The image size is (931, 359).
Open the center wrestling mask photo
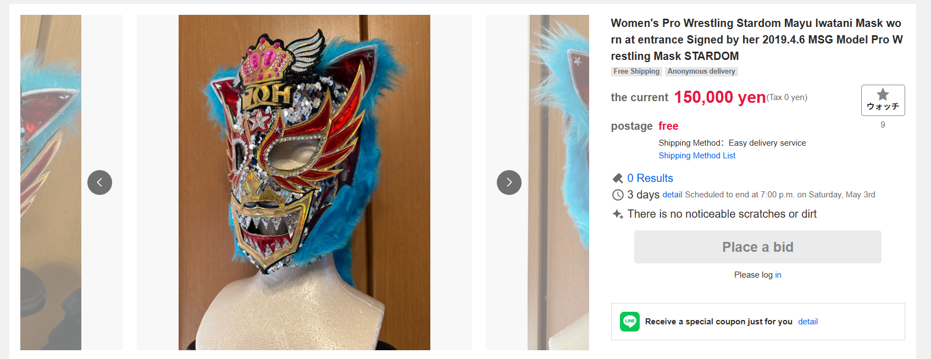pos(304,183)
